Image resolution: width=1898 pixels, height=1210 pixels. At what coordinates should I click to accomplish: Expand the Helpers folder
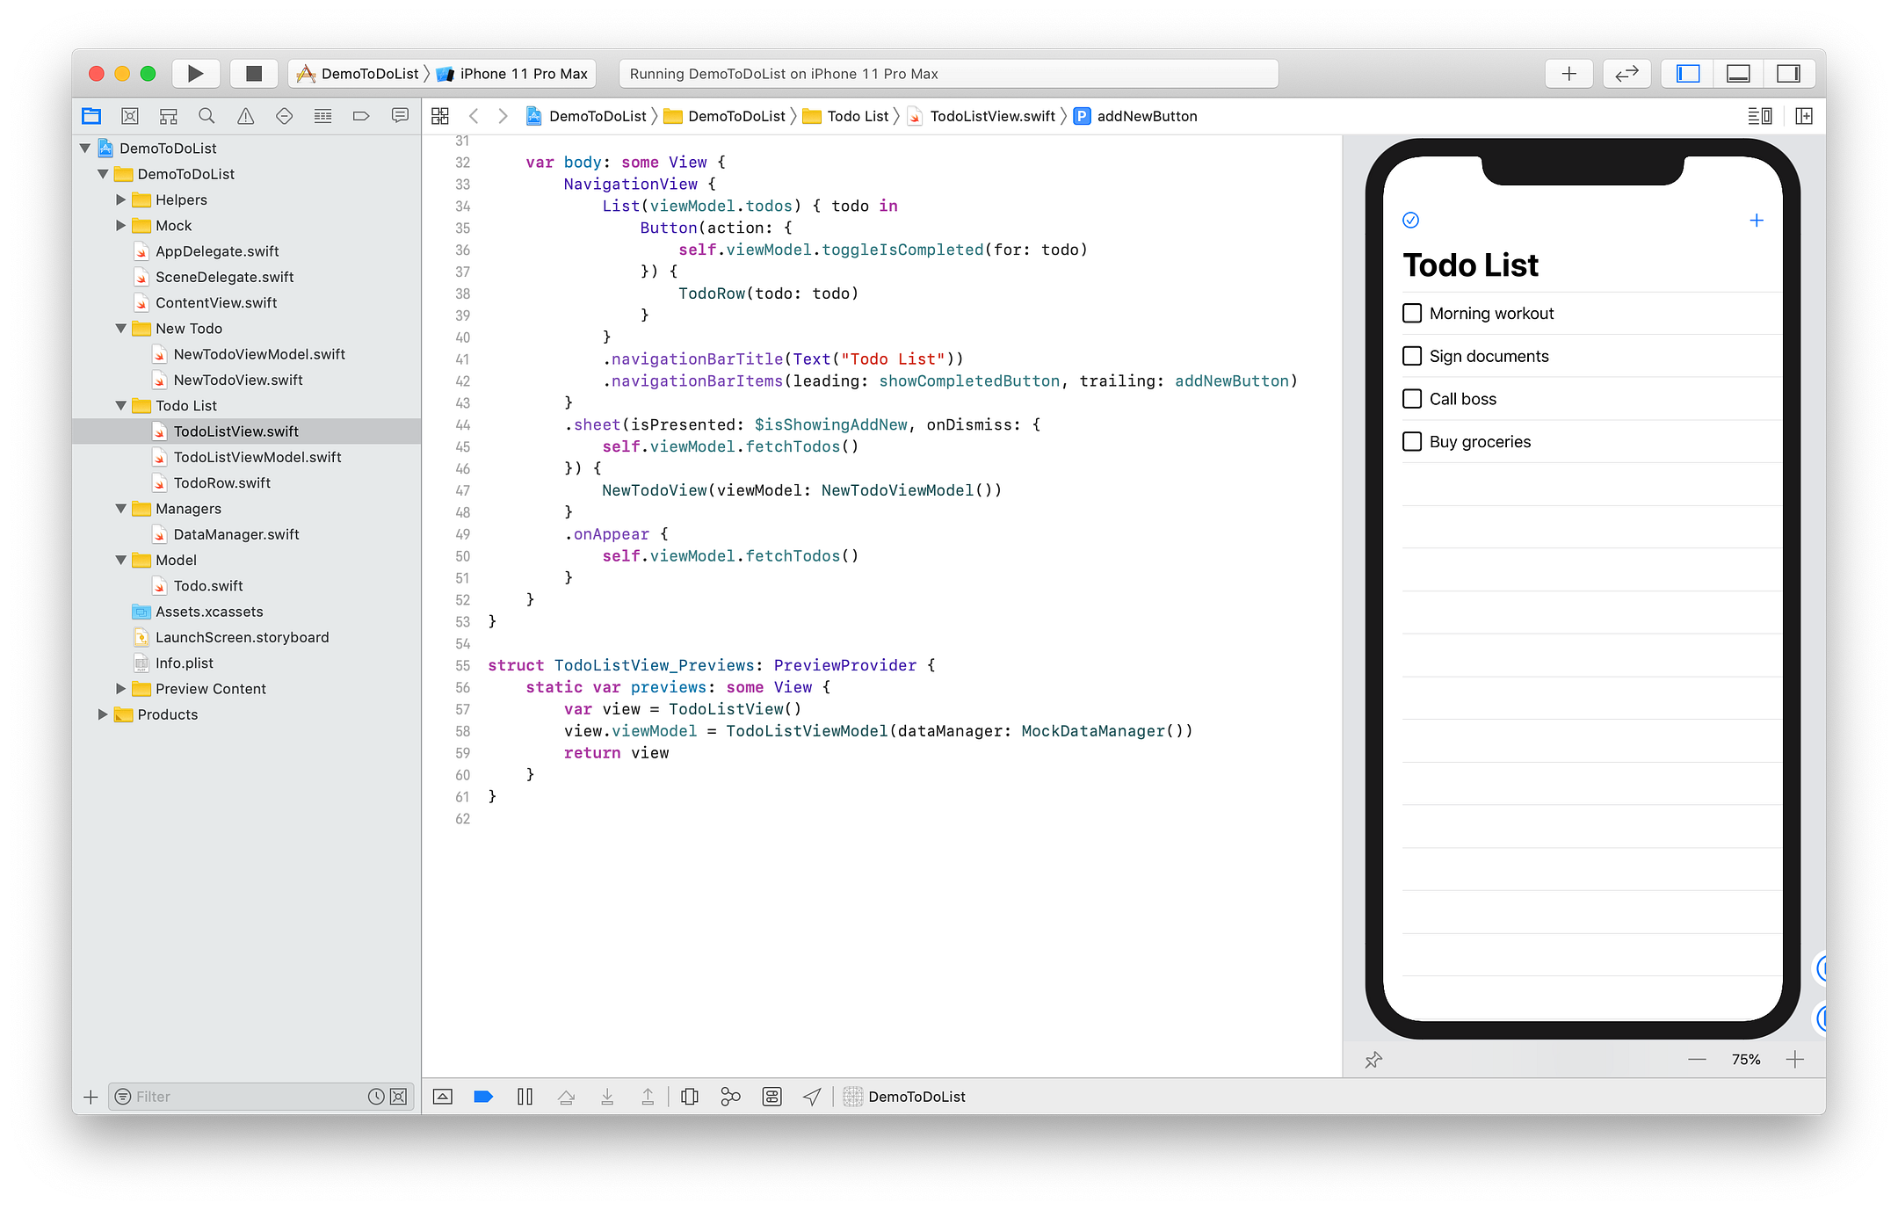tap(121, 199)
